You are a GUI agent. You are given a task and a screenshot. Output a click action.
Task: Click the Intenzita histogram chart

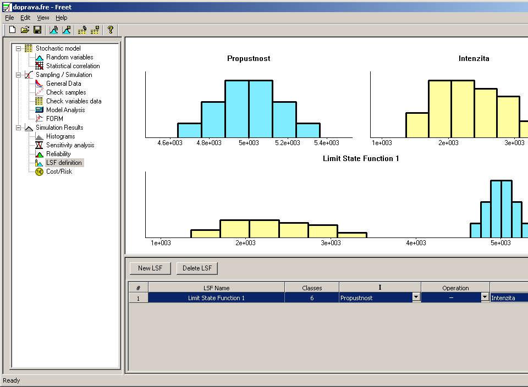click(449, 104)
